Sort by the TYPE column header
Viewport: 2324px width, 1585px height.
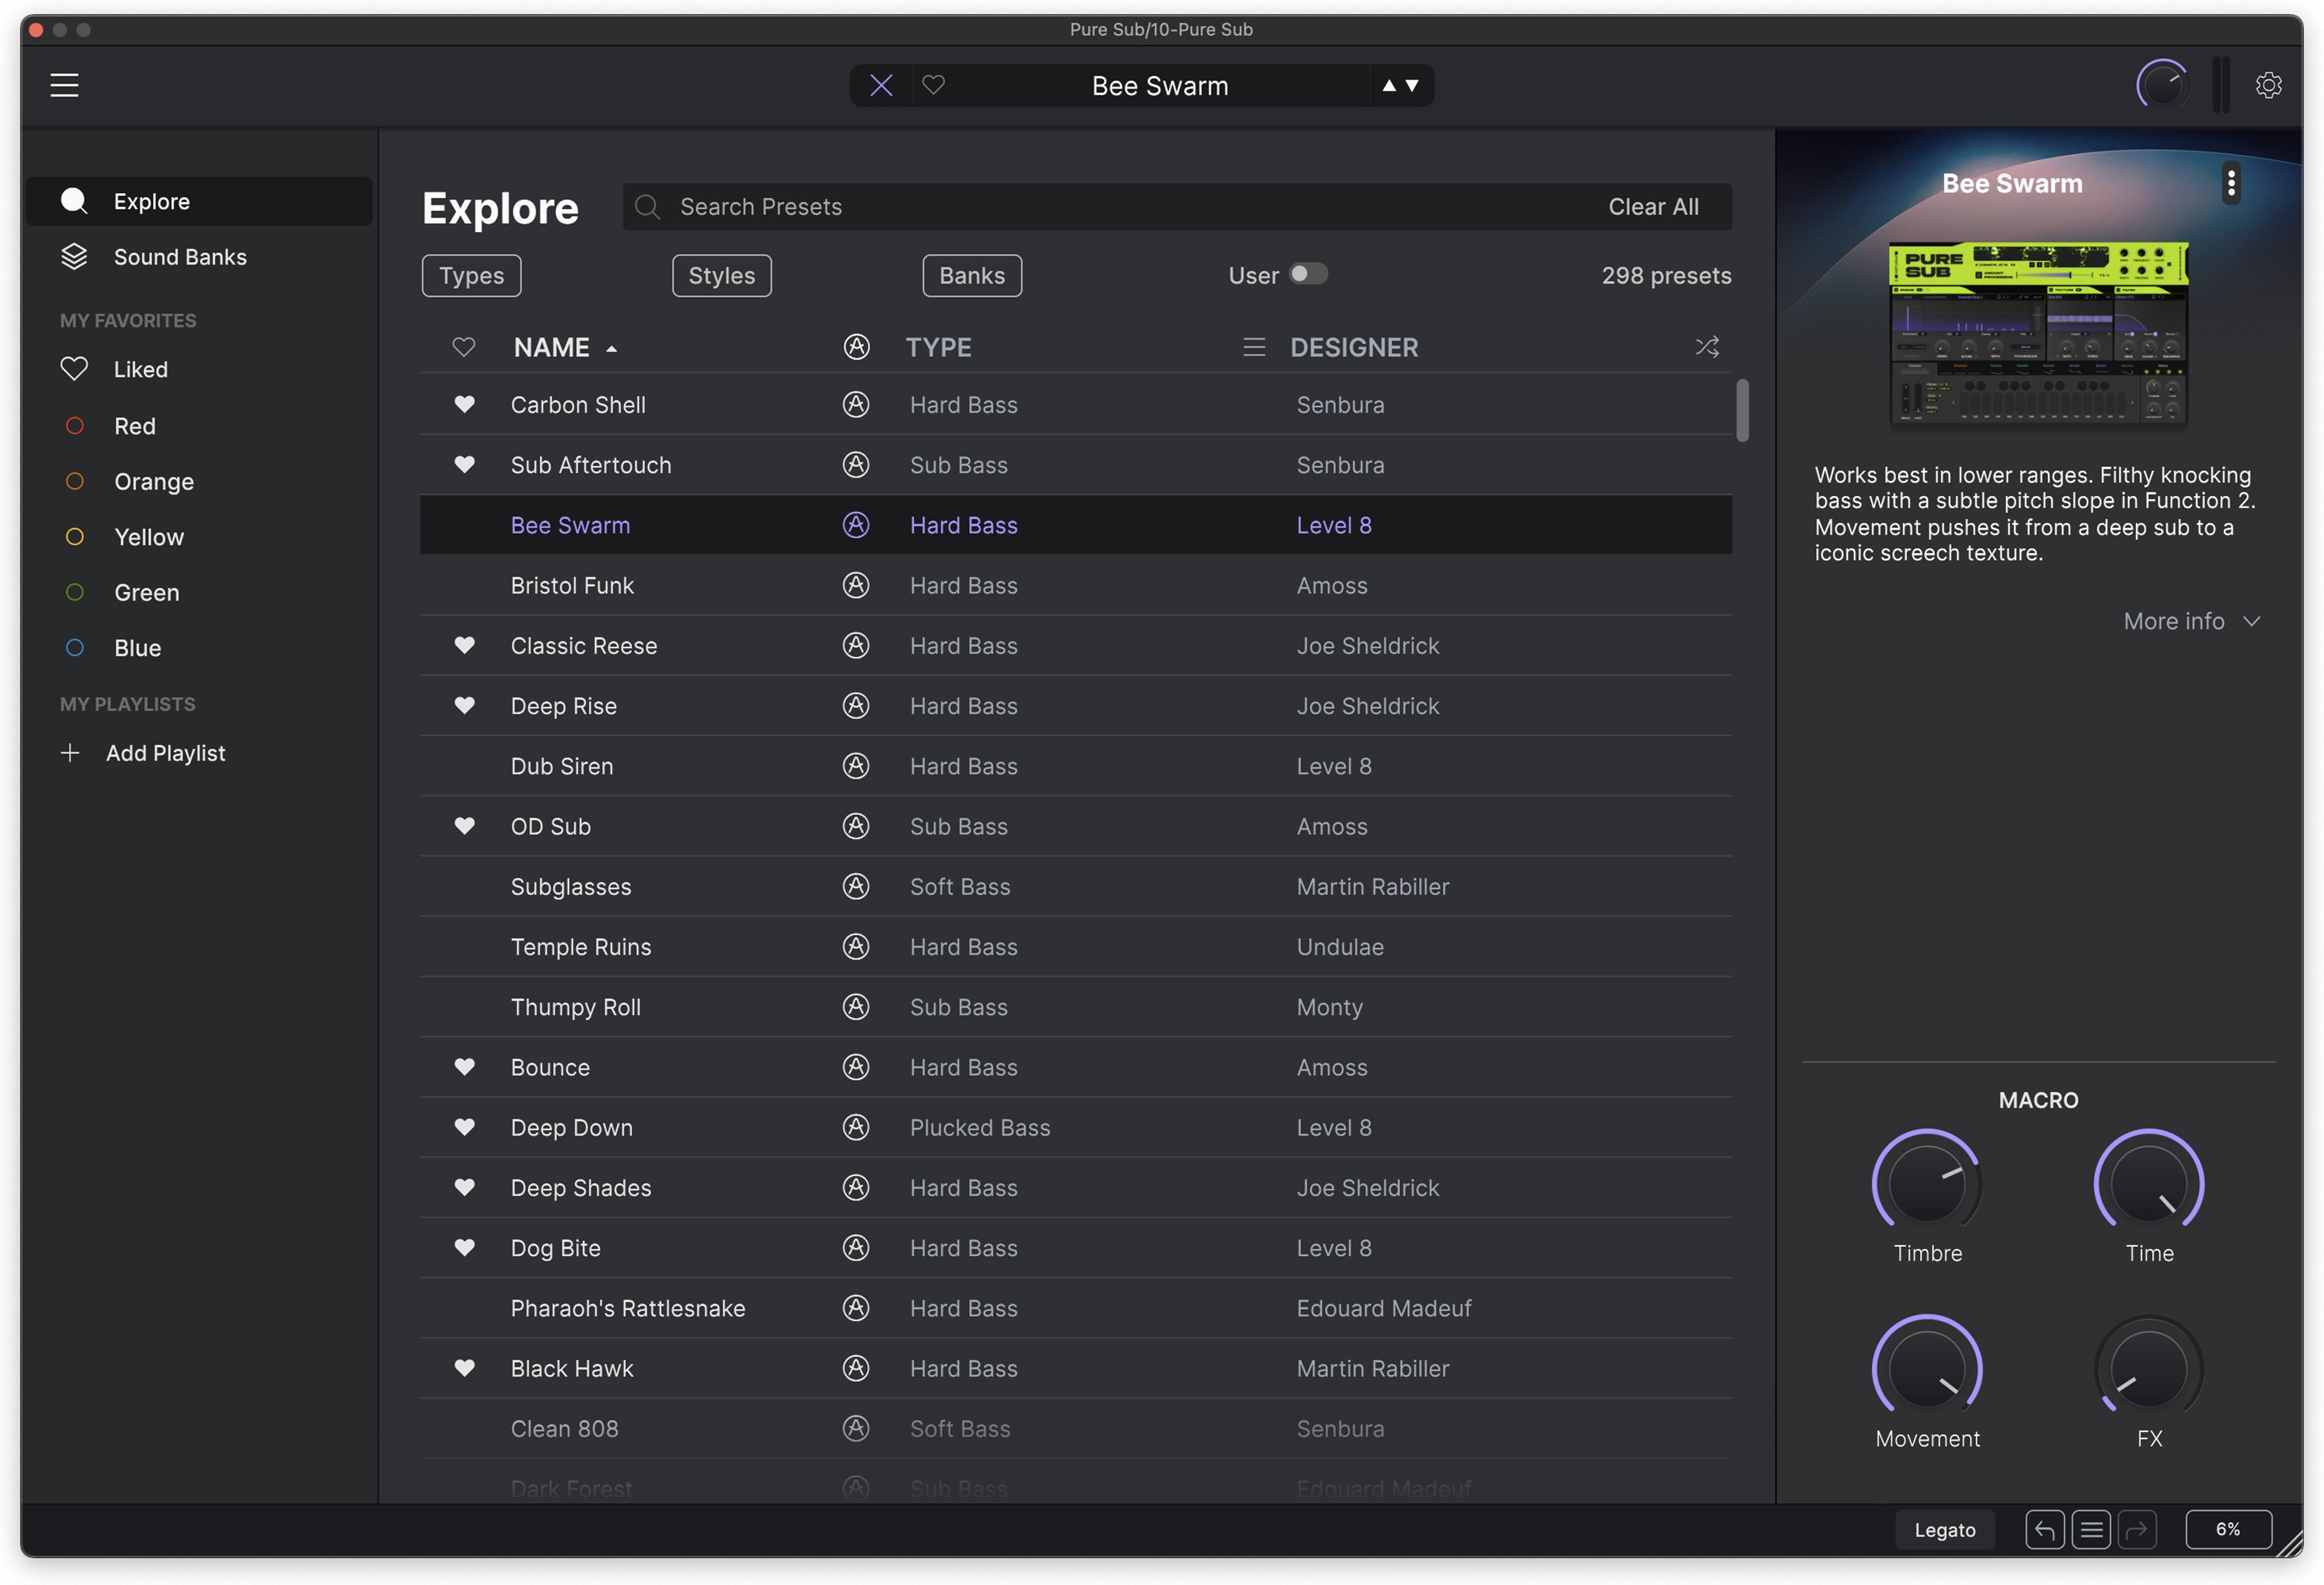click(938, 347)
